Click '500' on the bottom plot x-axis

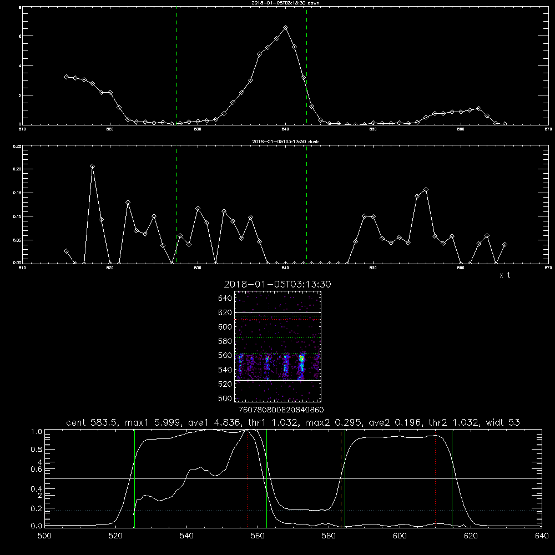44,536
